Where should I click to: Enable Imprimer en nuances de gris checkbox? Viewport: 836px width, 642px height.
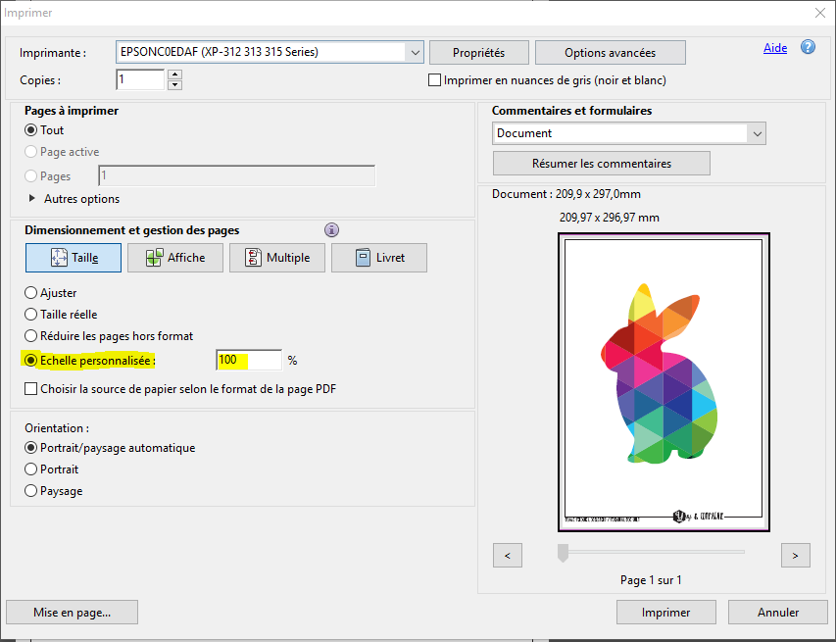point(434,80)
